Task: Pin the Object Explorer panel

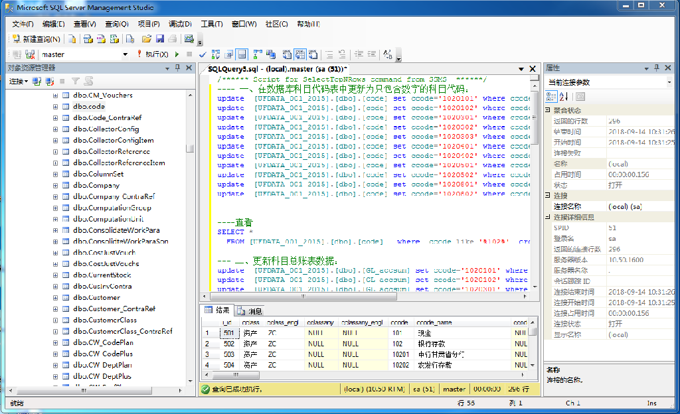Action: pyautogui.click(x=177, y=68)
